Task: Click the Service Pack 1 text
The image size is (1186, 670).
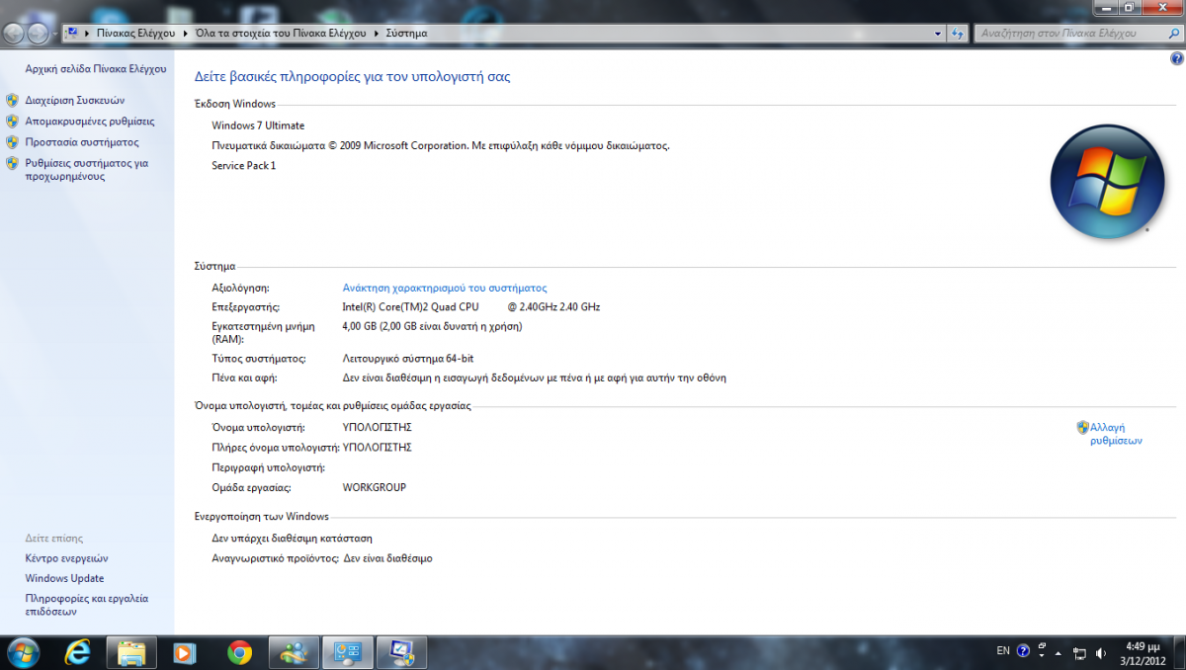Action: coord(244,165)
